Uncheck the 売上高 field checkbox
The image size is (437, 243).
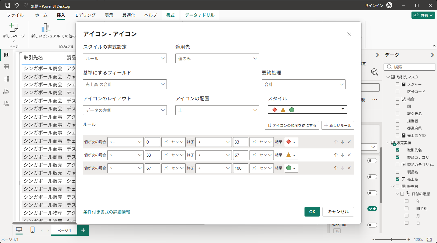coord(397,179)
